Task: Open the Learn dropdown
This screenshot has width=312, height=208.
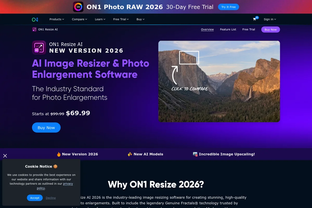Action: tap(100, 19)
